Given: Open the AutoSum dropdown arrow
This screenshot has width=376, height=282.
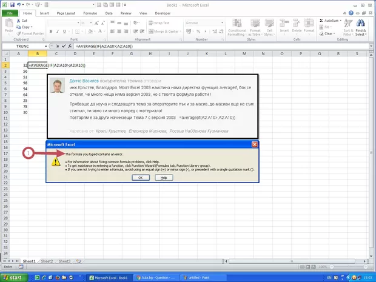Looking at the screenshot, I should (x=341, y=20).
